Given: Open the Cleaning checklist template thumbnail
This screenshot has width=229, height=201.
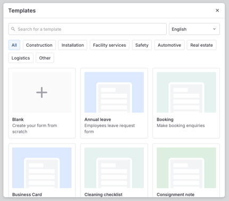Looking at the screenshot, I should 114,167.
